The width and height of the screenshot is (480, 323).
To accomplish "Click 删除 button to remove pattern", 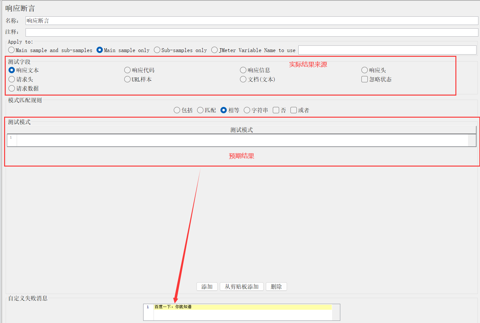I will coord(276,286).
